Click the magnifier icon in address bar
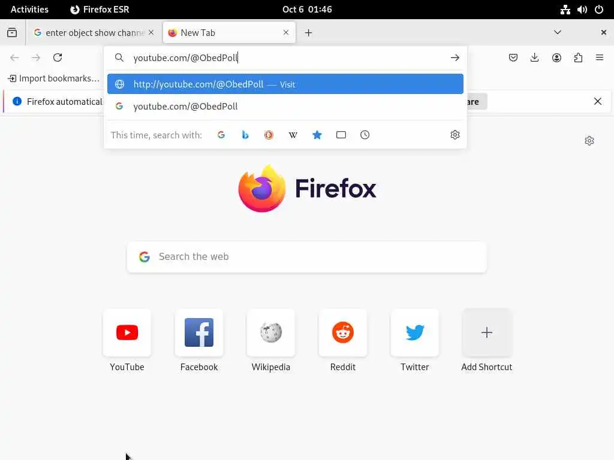This screenshot has width=614, height=460. 119,58
